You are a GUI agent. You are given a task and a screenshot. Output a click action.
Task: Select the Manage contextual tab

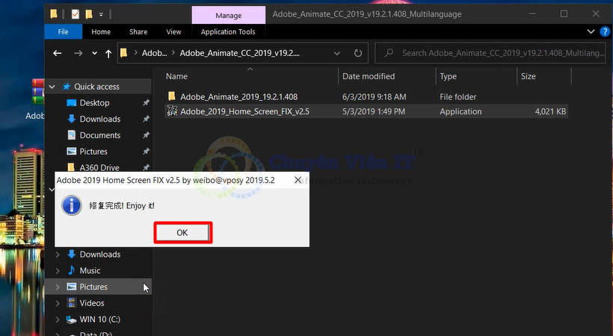228,14
